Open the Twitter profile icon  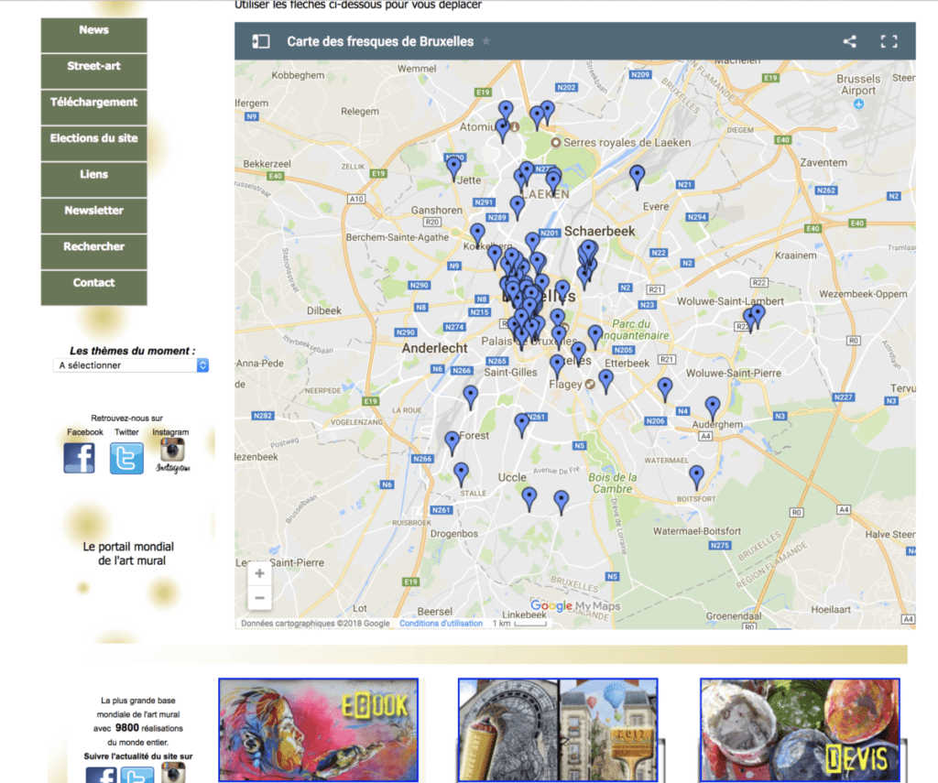pos(126,457)
